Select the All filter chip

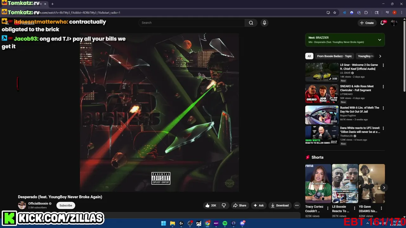[309, 56]
